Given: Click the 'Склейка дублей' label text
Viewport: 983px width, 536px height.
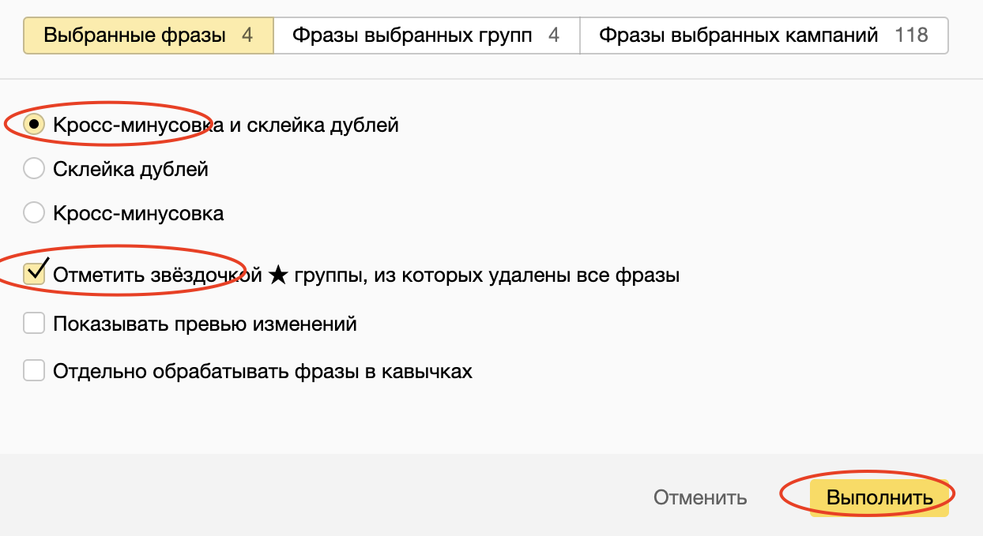Looking at the screenshot, I should tap(130, 169).
